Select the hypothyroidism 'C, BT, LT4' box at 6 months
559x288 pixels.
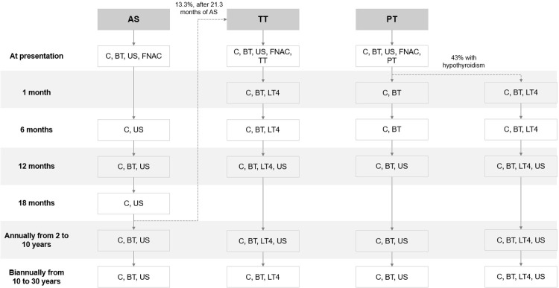[521, 129]
